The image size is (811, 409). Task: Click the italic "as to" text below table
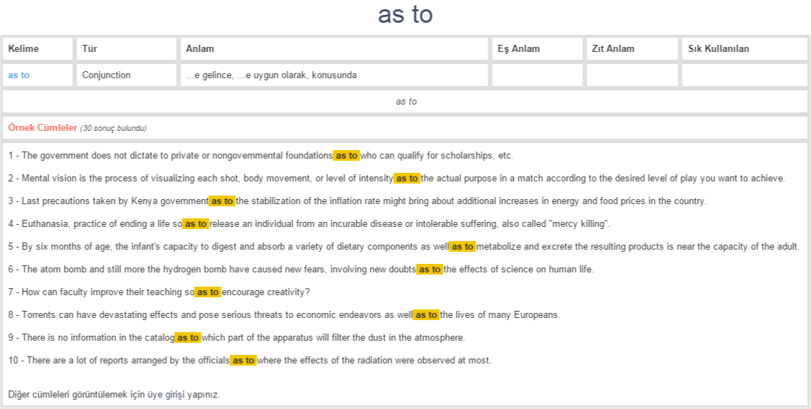[x=406, y=102]
